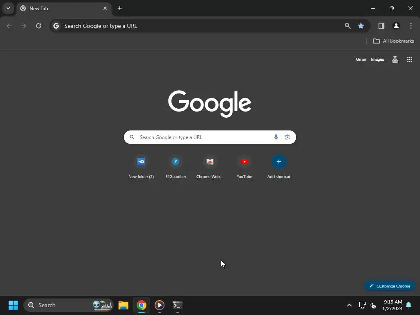Open notifications bell icon
The image size is (420, 315).
[409, 305]
